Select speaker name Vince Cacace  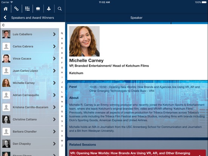click(x=22, y=58)
